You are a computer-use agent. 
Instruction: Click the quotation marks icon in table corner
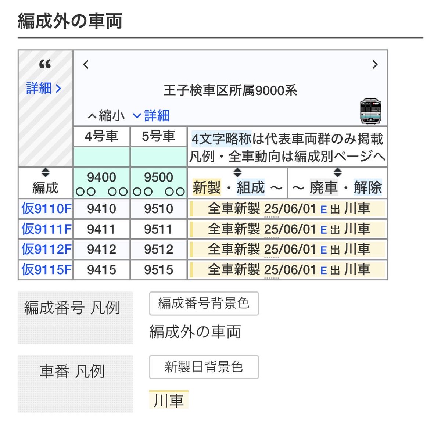[45, 65]
